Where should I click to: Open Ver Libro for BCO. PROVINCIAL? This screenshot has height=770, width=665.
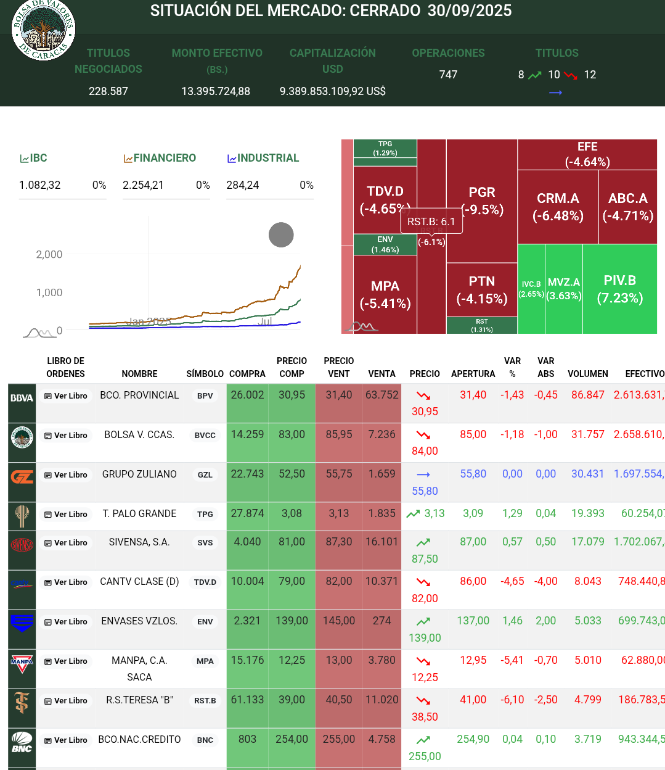click(x=66, y=396)
